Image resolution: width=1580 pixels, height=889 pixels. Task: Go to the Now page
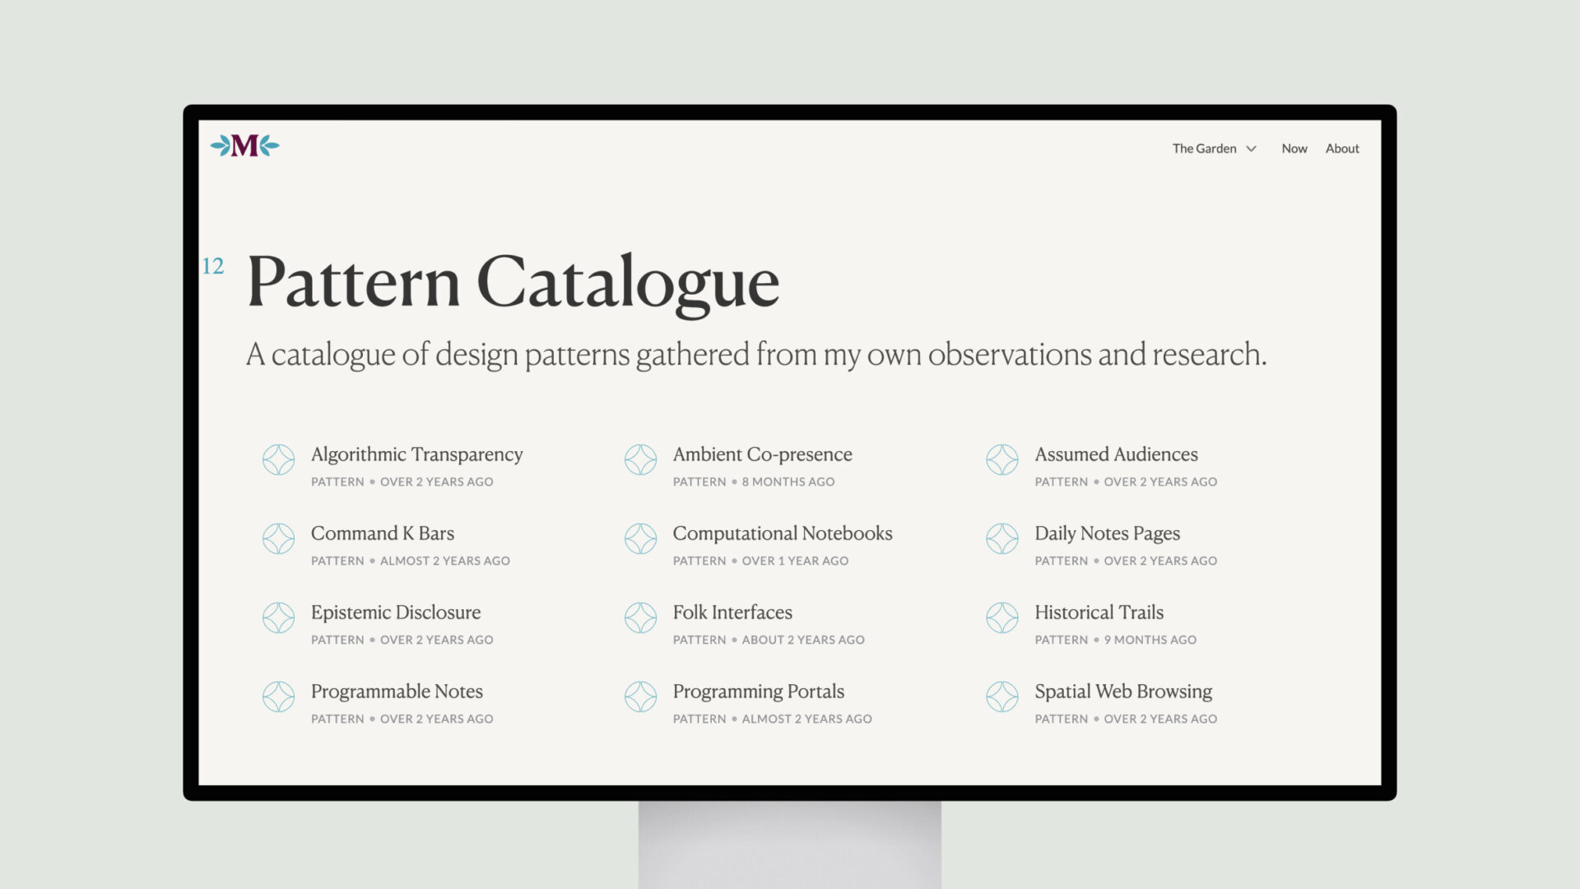pyautogui.click(x=1294, y=148)
